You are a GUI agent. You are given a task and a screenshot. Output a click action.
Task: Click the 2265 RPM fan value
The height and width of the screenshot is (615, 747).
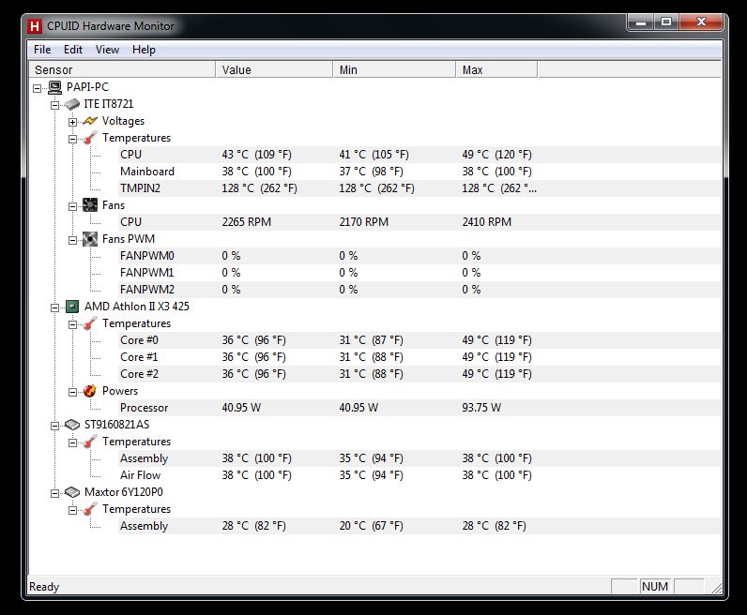click(x=246, y=222)
